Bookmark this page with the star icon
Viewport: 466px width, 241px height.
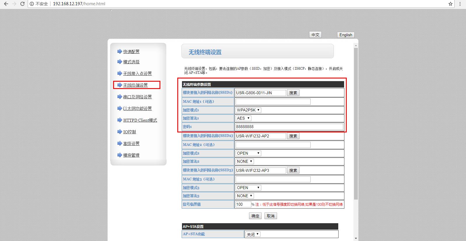[450, 4]
